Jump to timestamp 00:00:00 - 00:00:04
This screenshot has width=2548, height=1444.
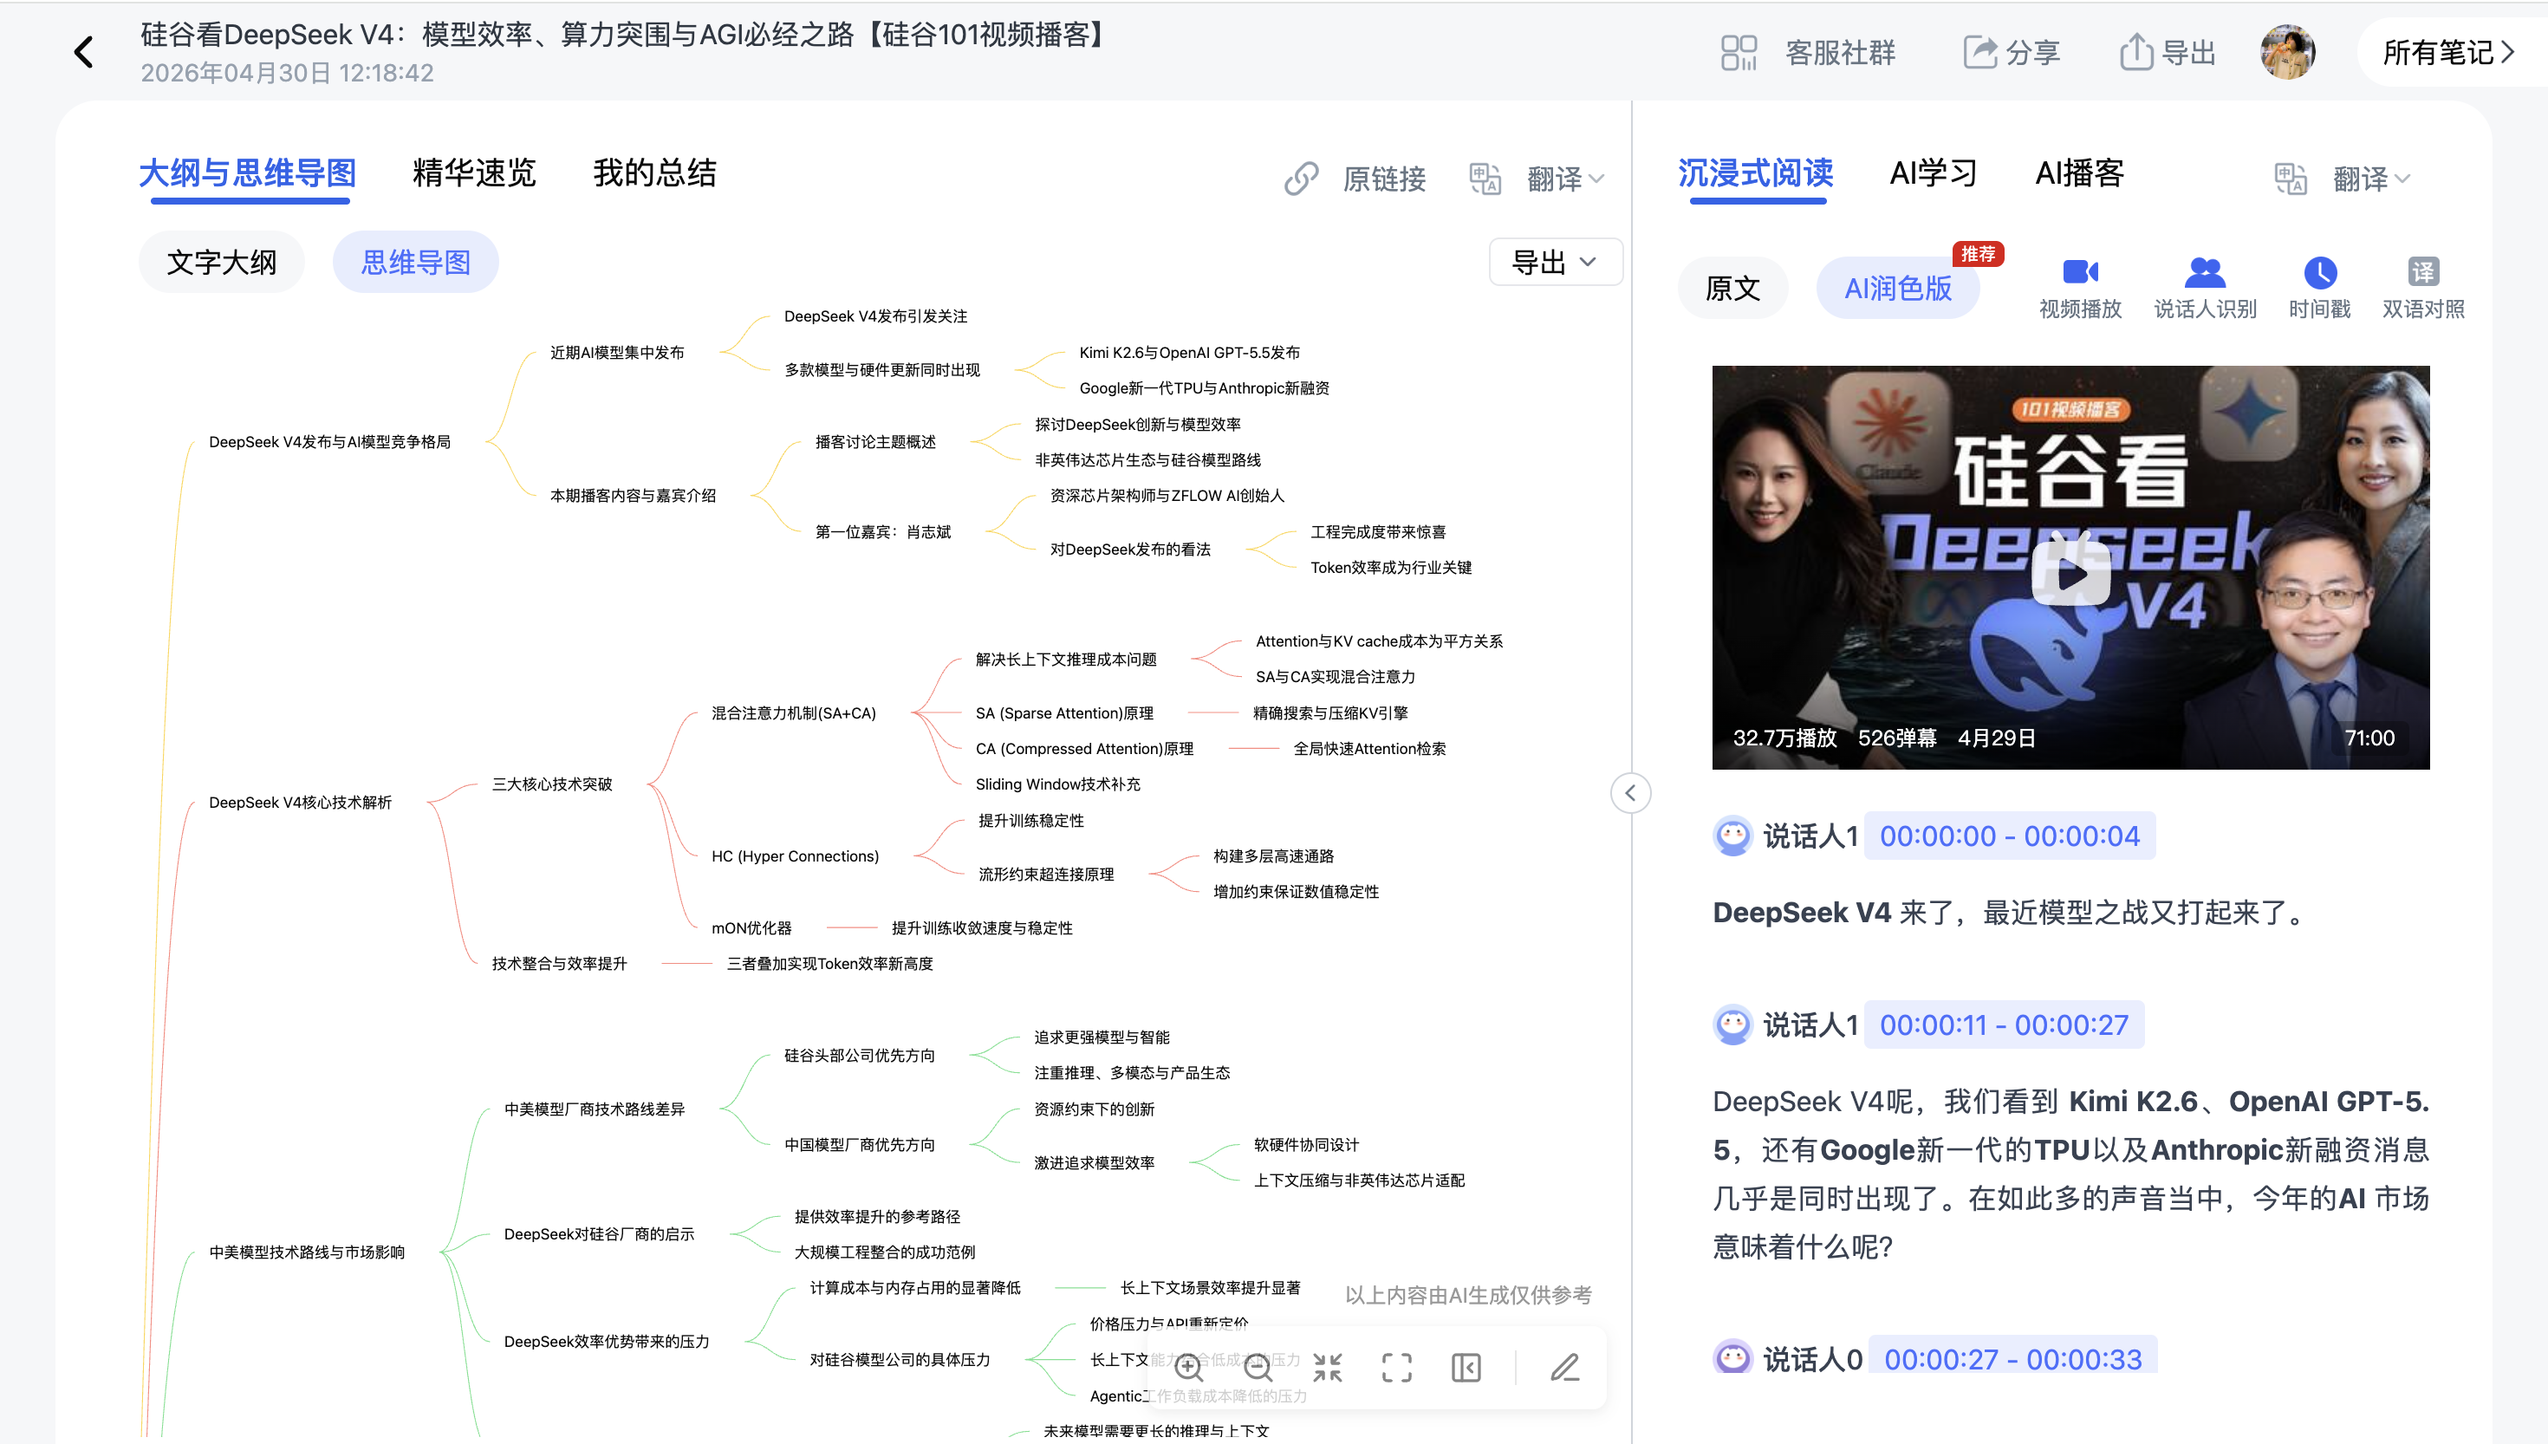click(x=2010, y=836)
